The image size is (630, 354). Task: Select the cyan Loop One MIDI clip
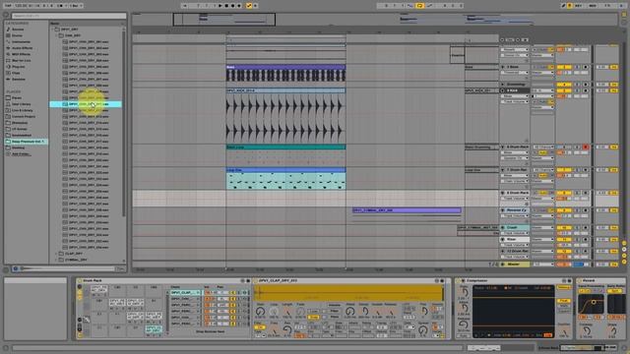[x=285, y=179]
